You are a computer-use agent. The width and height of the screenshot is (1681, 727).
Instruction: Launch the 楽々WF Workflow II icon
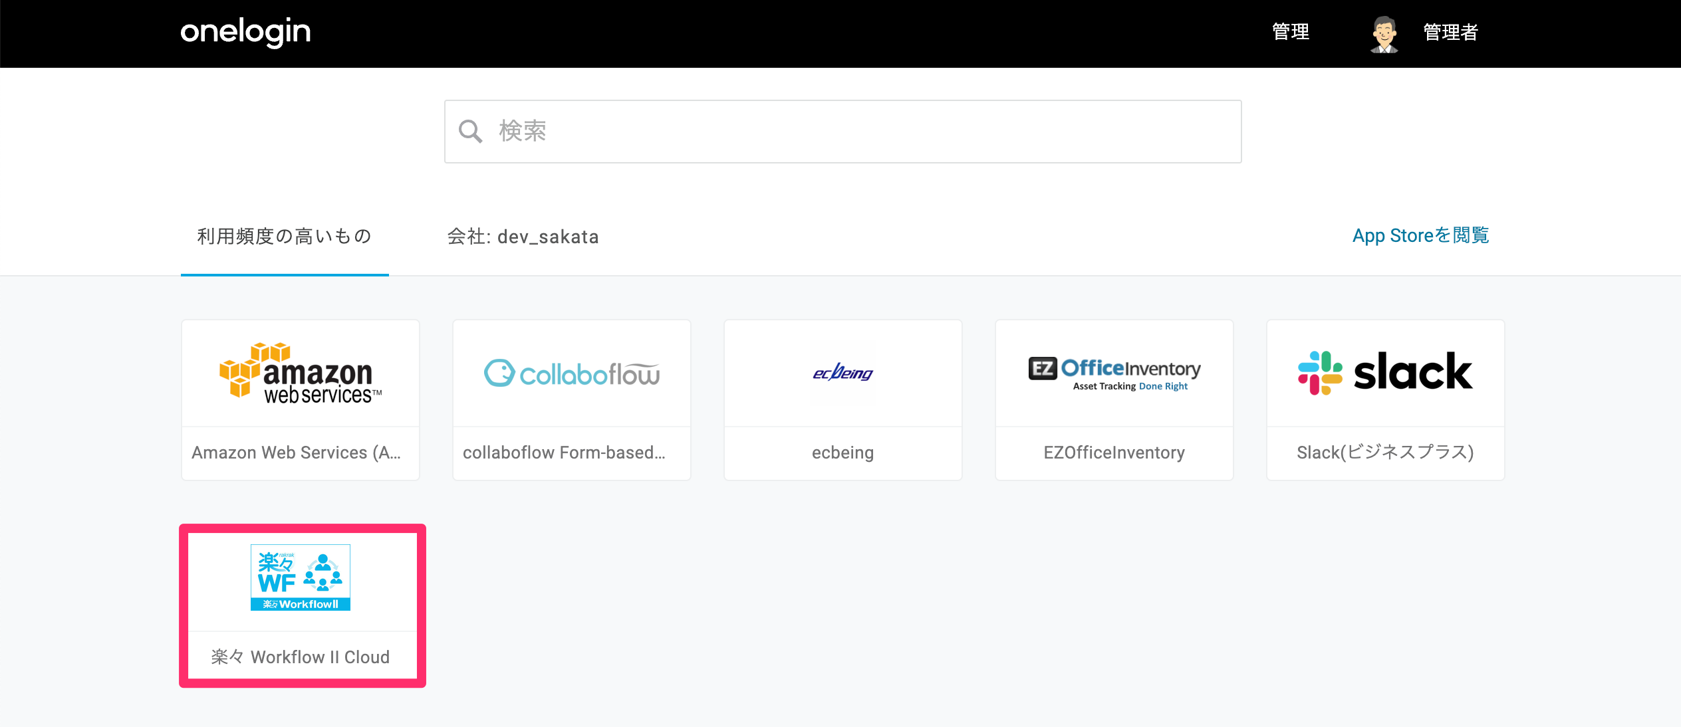(301, 577)
